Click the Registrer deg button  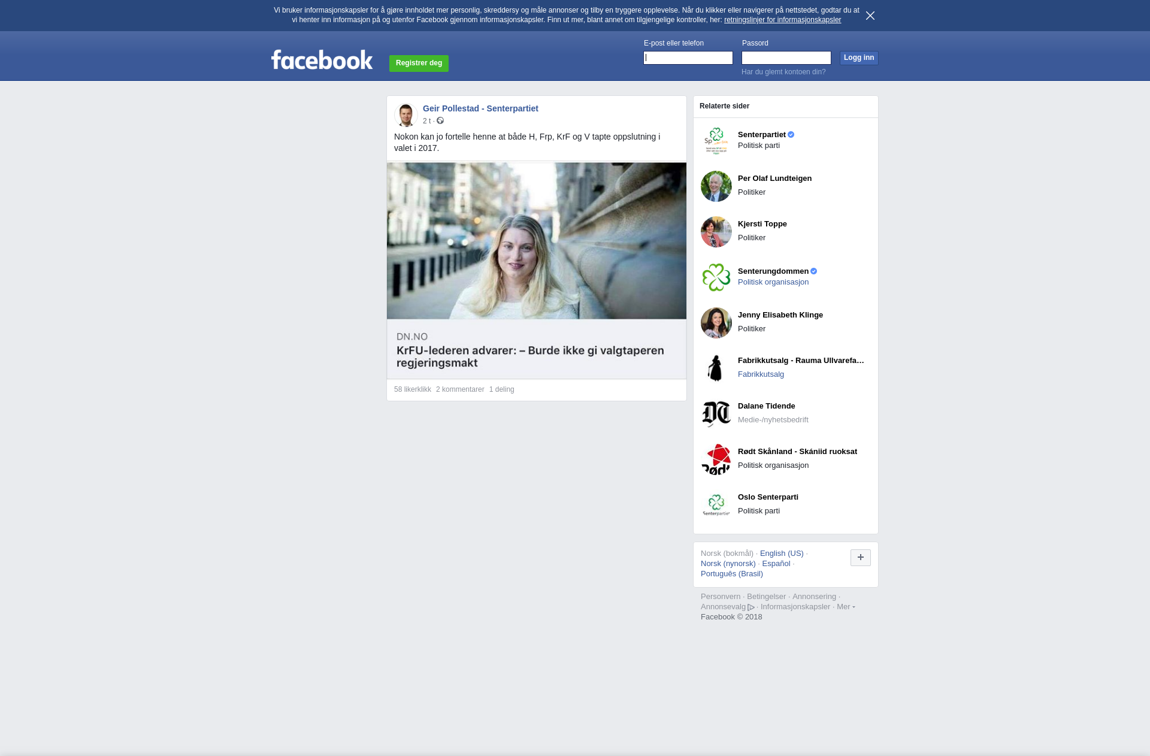coord(419,63)
